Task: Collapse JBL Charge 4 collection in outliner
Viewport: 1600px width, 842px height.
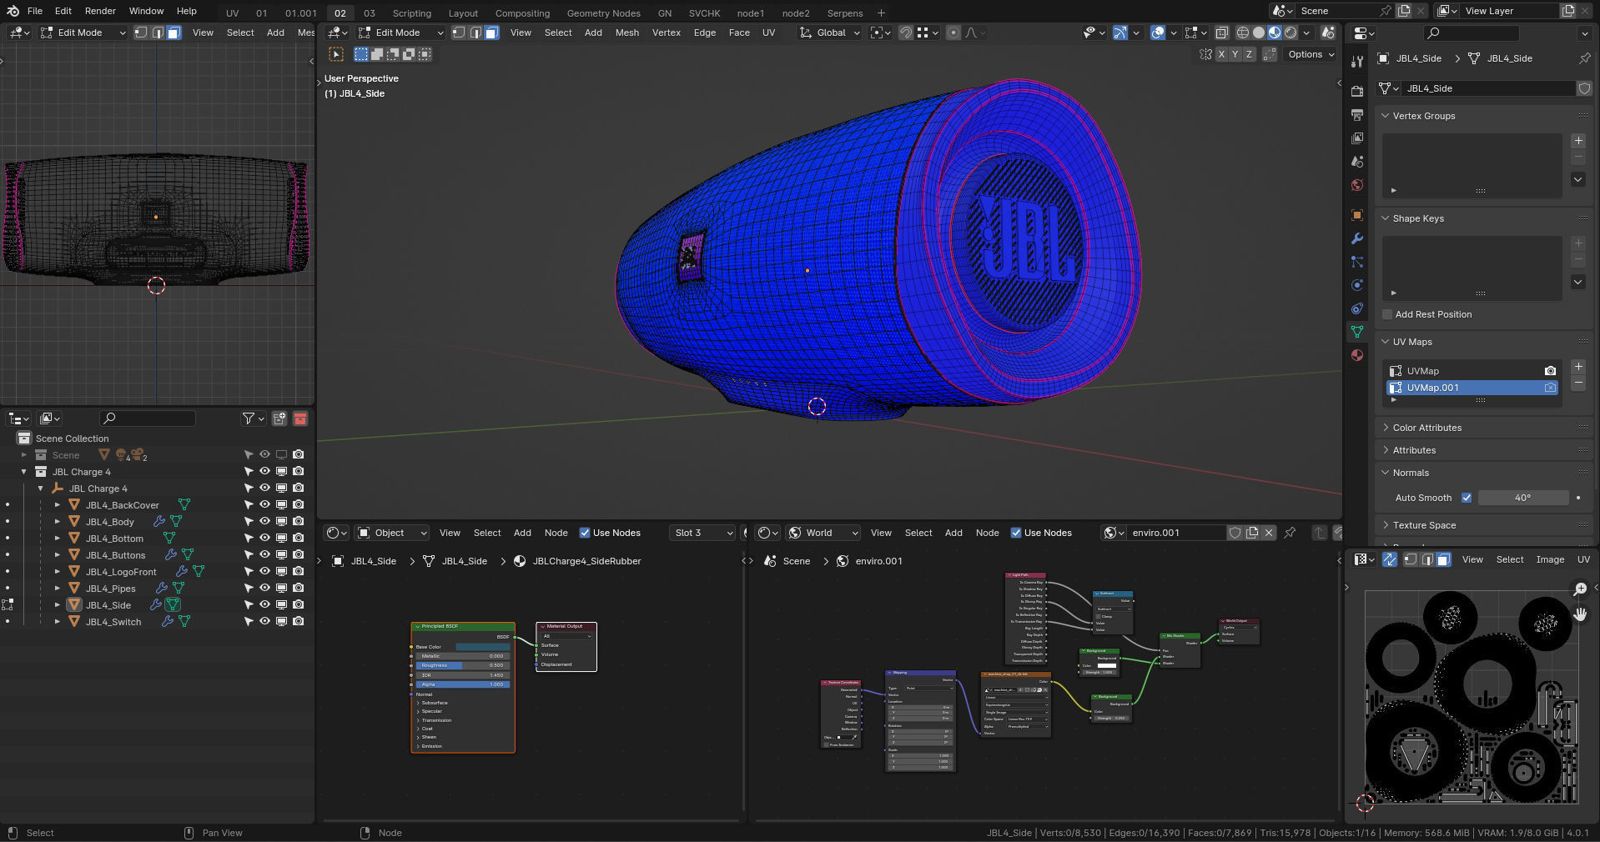Action: tap(24, 472)
